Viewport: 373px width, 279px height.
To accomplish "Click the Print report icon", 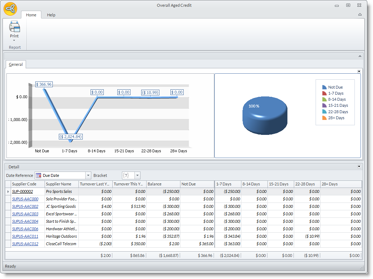I will pyautogui.click(x=14, y=27).
